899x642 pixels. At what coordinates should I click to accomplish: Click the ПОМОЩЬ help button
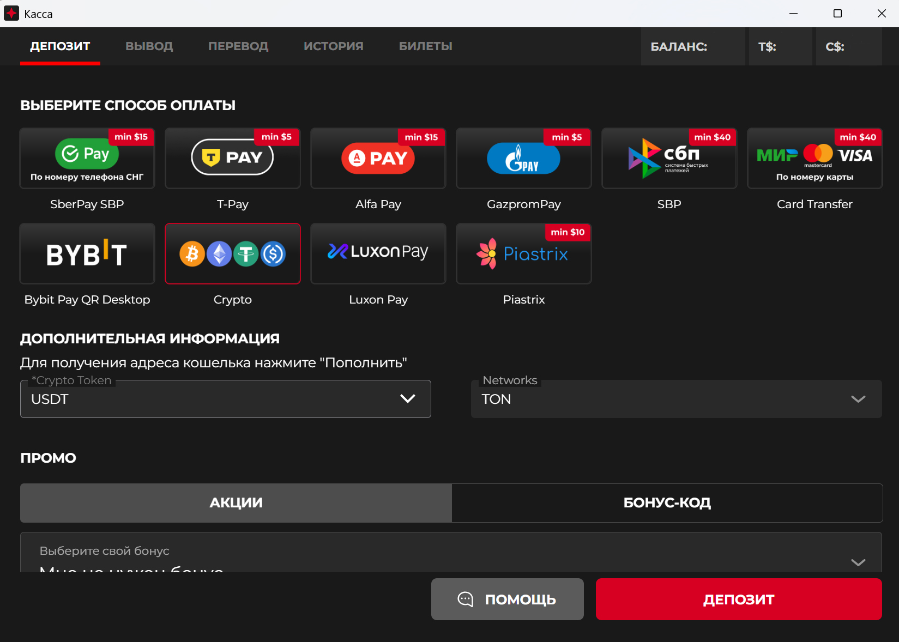[x=507, y=599]
